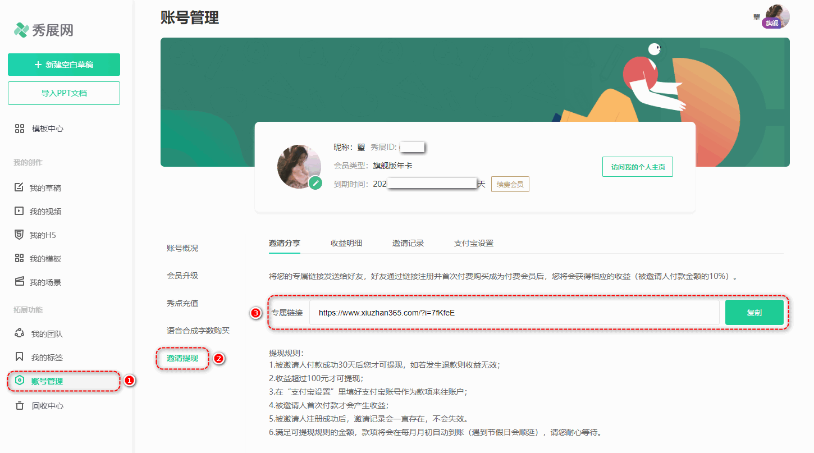Click the 拓展功能 section label
814x453 pixels.
click(x=28, y=310)
